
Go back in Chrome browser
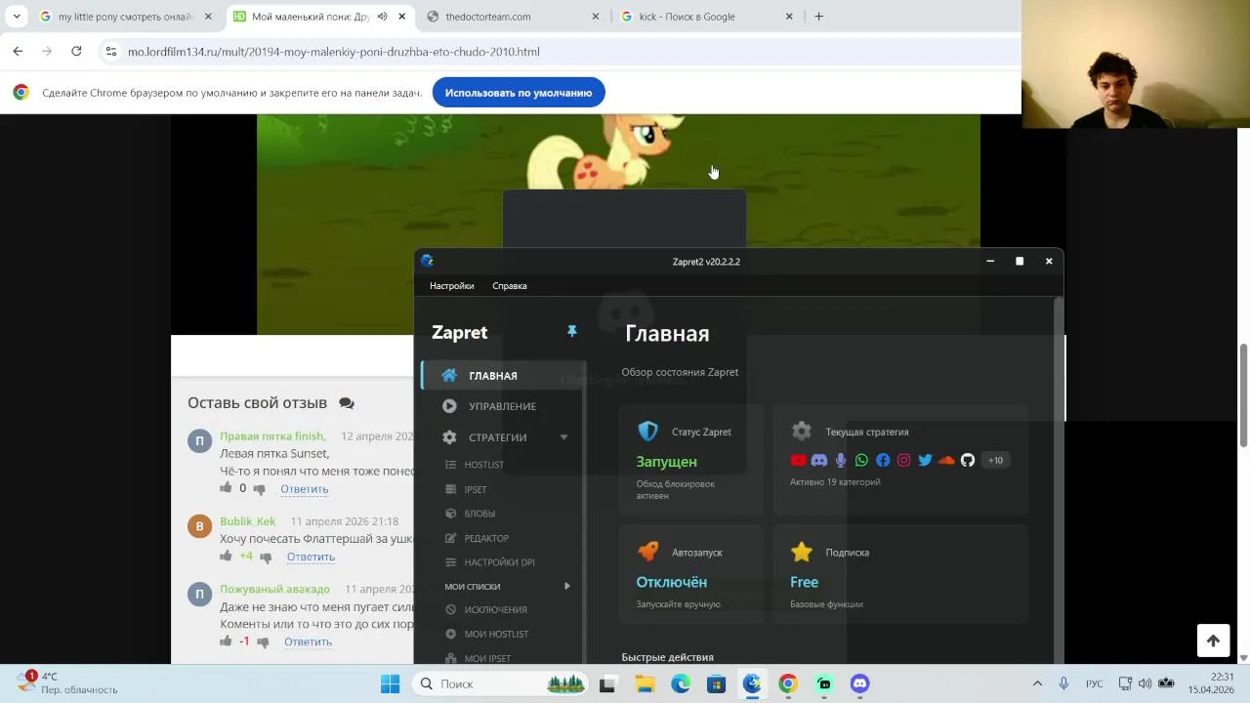pyautogui.click(x=18, y=51)
